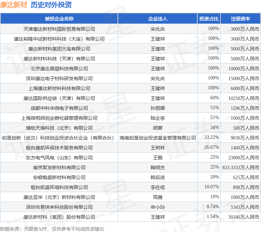The width and height of the screenshot is (261, 232).
Task: Select the 历史对外投资 heading
Action: click(x=51, y=5)
